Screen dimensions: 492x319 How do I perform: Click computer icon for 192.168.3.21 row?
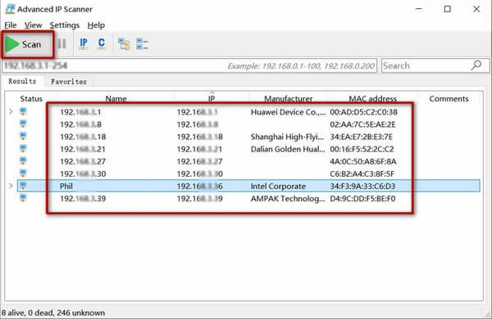[x=23, y=148]
